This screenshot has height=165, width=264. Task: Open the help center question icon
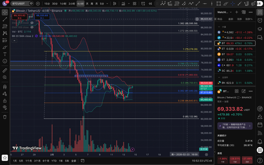[x=260, y=161]
